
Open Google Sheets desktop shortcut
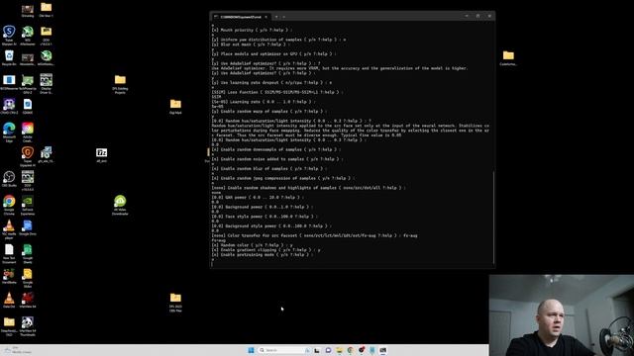coord(28,253)
